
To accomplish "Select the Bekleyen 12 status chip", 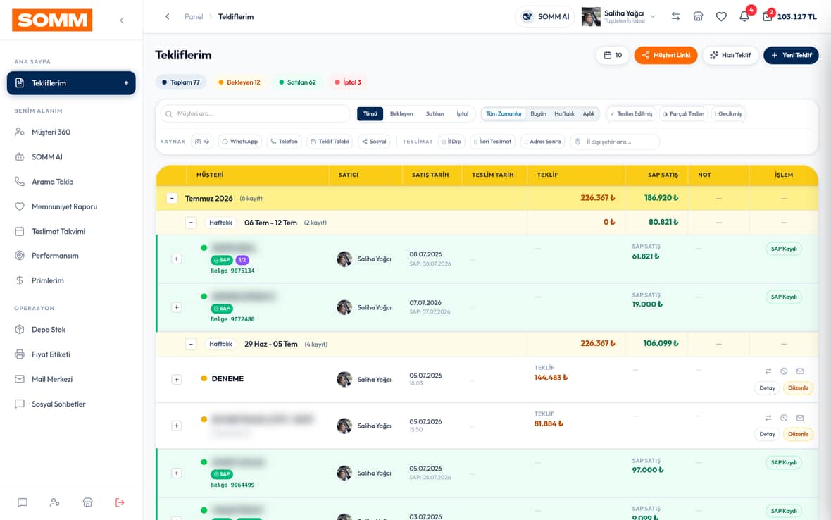I will click(x=239, y=82).
